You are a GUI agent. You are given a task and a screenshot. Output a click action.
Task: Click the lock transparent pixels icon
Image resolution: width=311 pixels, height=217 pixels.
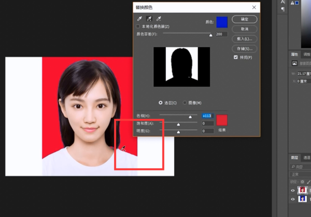pyautogui.click(x=303, y=182)
